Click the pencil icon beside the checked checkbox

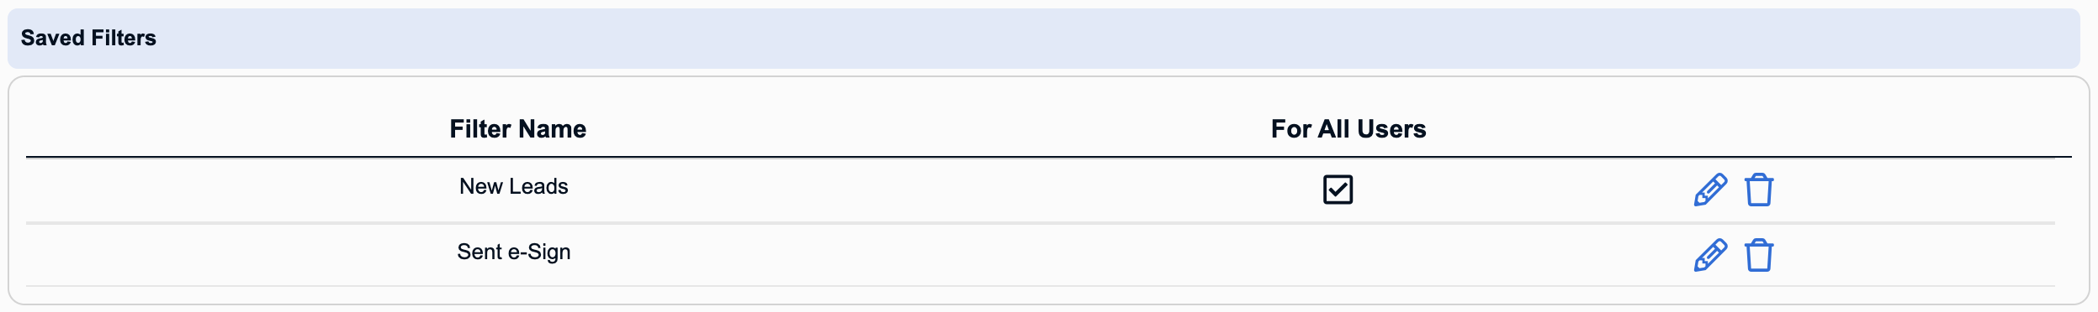tap(1710, 190)
